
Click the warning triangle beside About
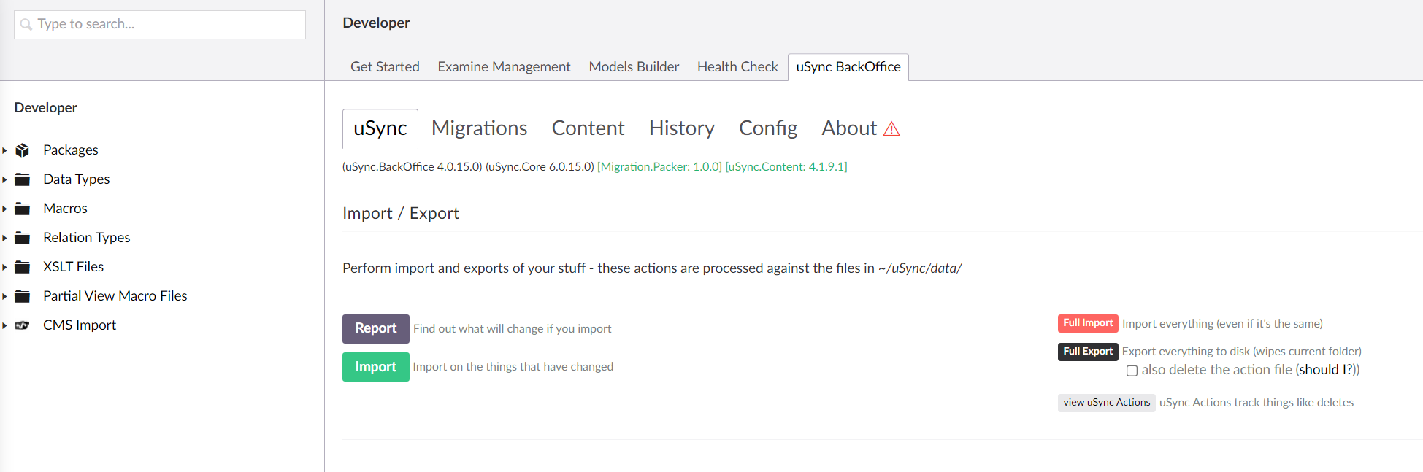coord(891,129)
